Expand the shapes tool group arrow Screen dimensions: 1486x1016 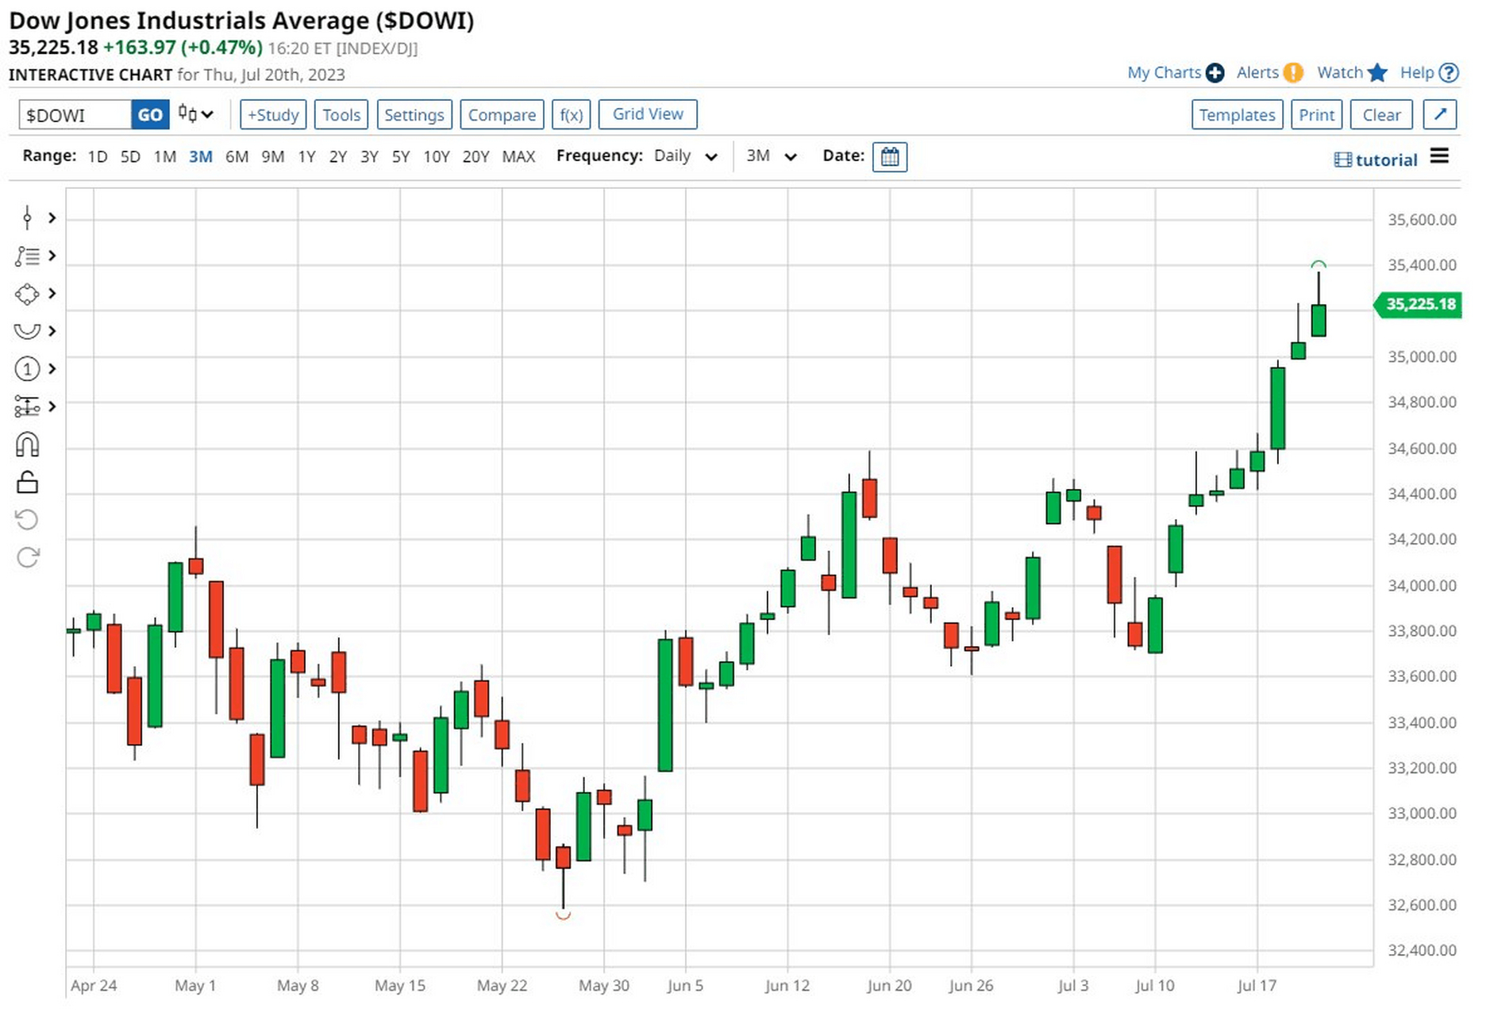coord(52,294)
